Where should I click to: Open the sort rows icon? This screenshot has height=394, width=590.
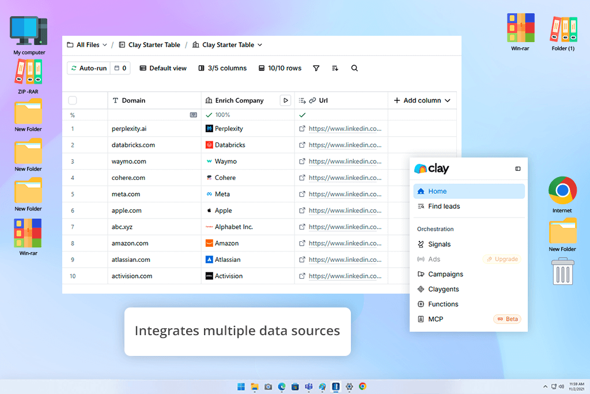[335, 68]
